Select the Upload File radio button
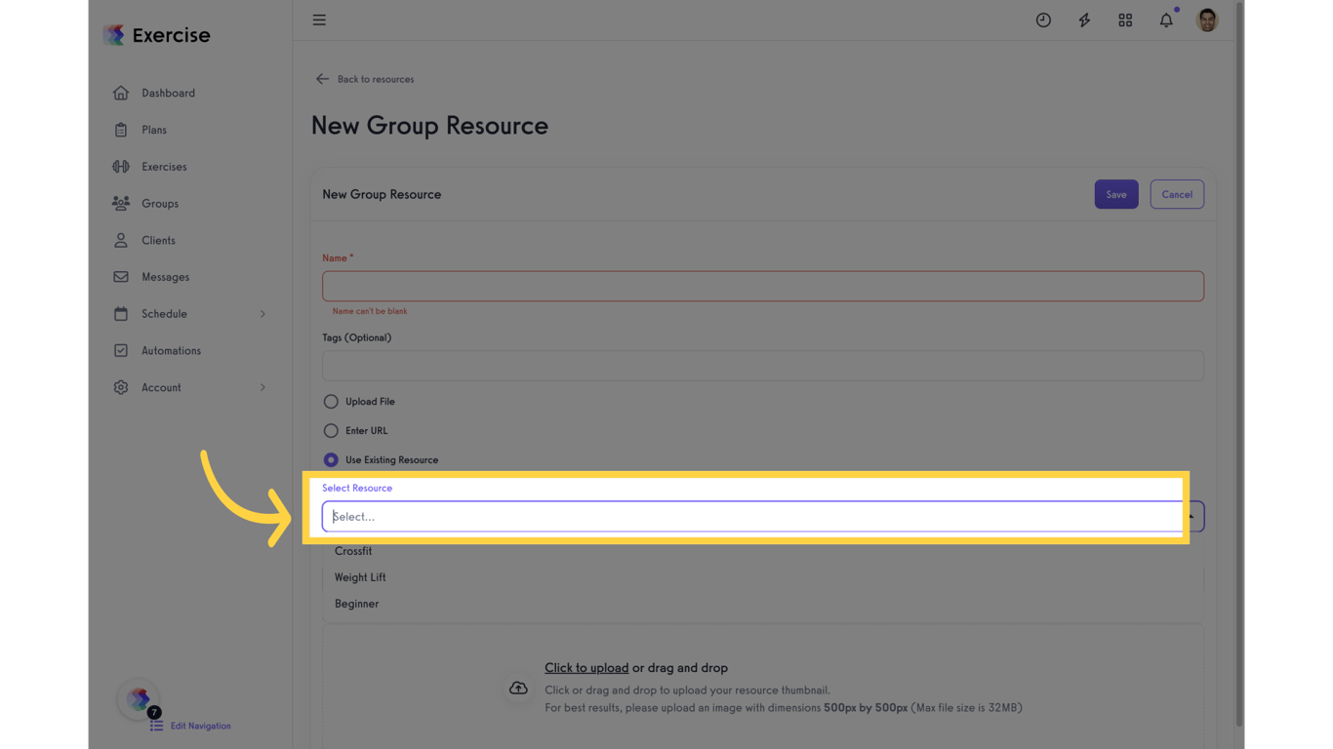 pyautogui.click(x=331, y=401)
